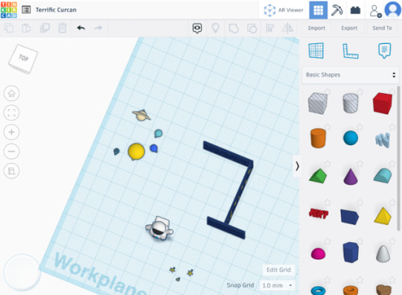Viewport: 402px width, 295px height.
Task: Reset to Home view
Action: tap(11, 93)
